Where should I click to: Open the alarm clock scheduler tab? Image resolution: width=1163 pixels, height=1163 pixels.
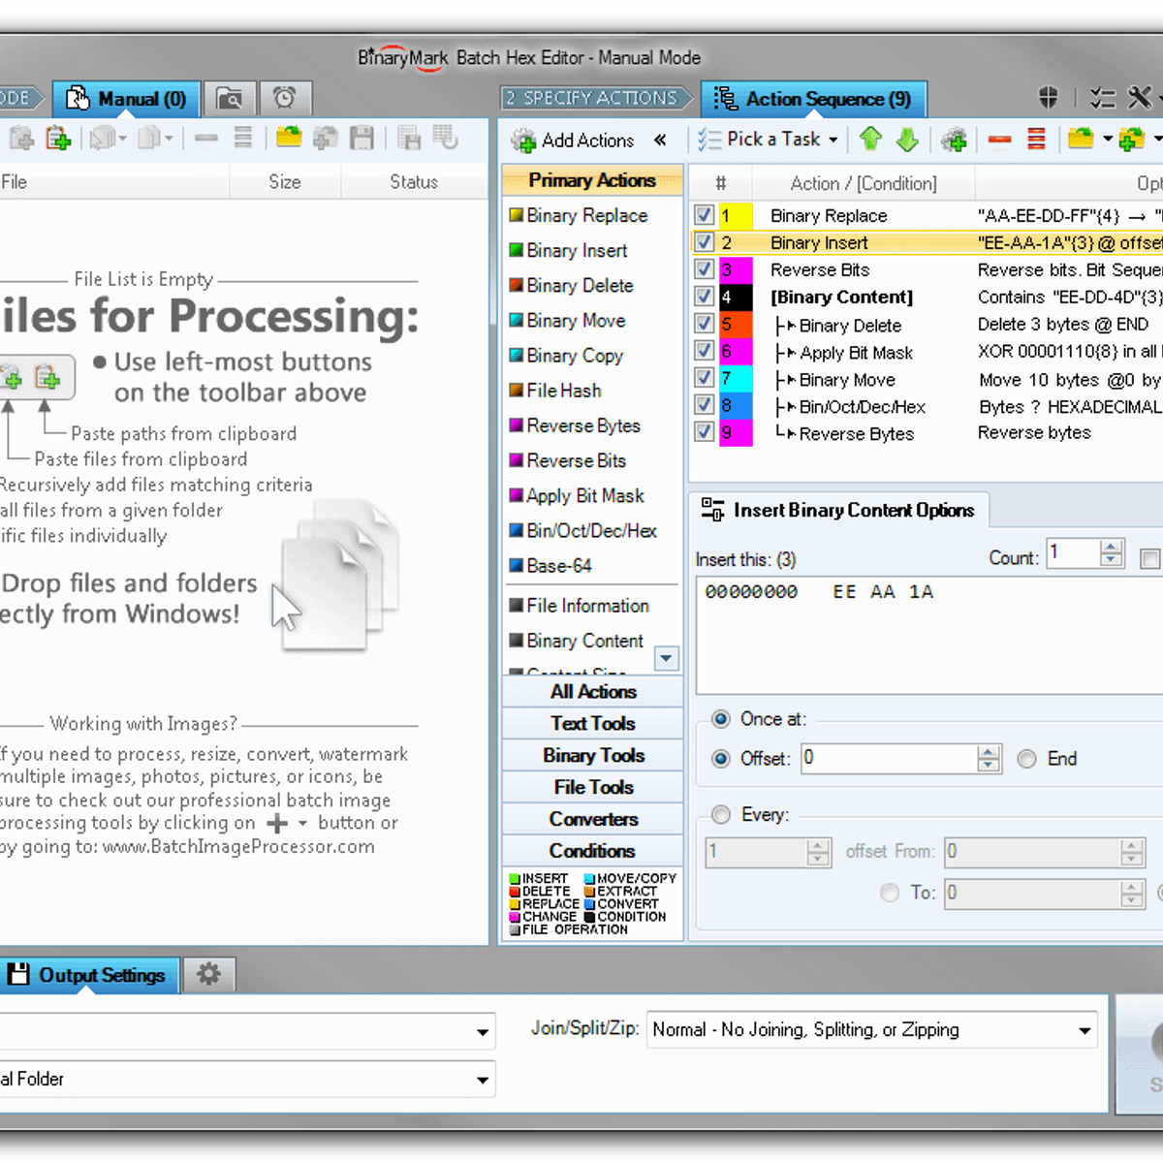point(284,98)
